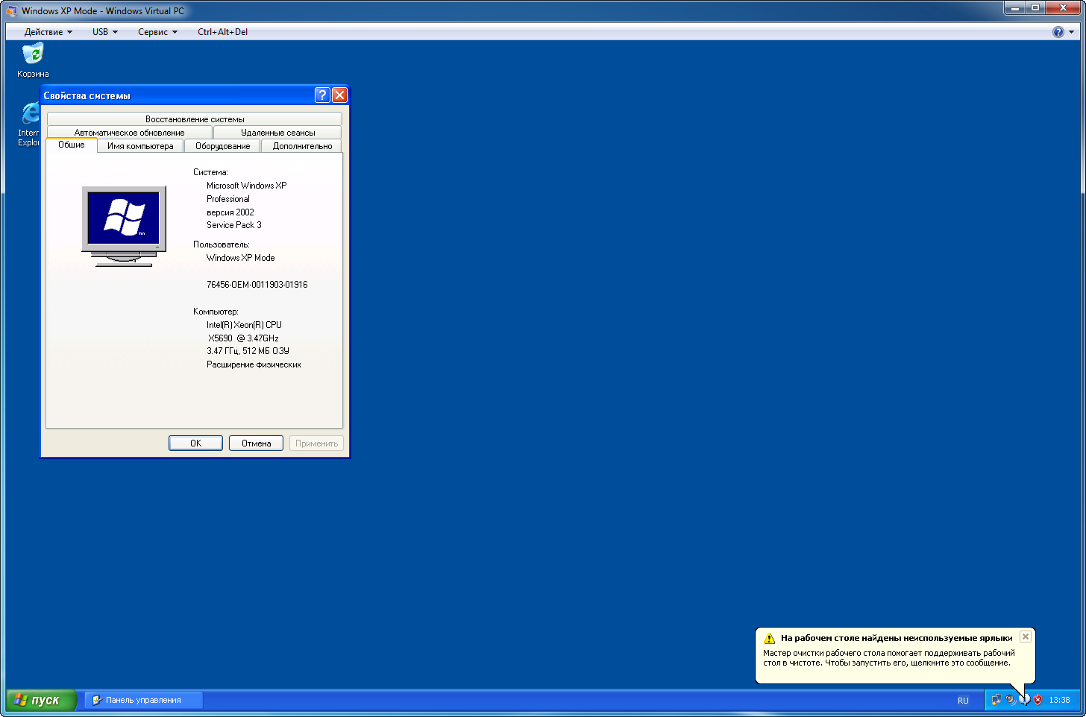Click the network connection tray icon
The width and height of the screenshot is (1086, 717).
pyautogui.click(x=996, y=700)
